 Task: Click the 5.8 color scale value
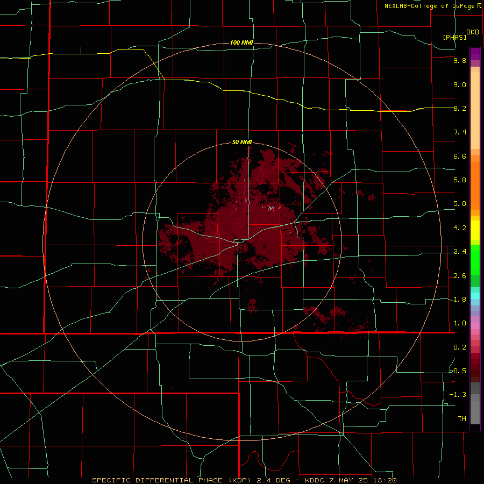pos(460,180)
